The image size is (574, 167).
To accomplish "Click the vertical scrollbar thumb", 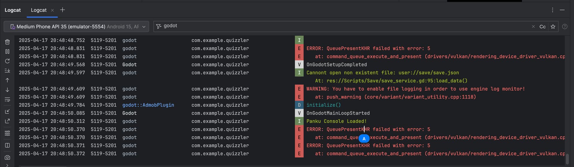I will [568, 159].
